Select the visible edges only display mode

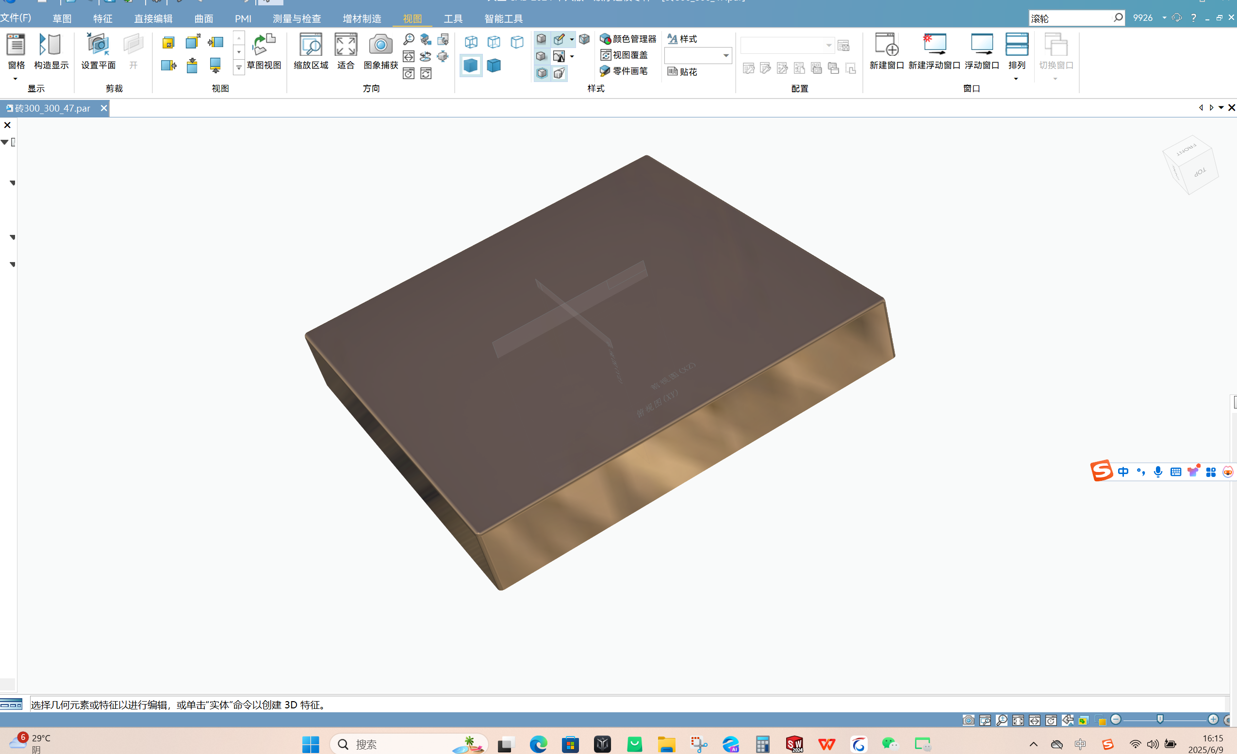tap(517, 42)
